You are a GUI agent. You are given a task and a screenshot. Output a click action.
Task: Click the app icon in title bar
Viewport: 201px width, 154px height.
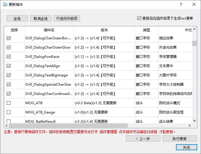pos(5,4)
